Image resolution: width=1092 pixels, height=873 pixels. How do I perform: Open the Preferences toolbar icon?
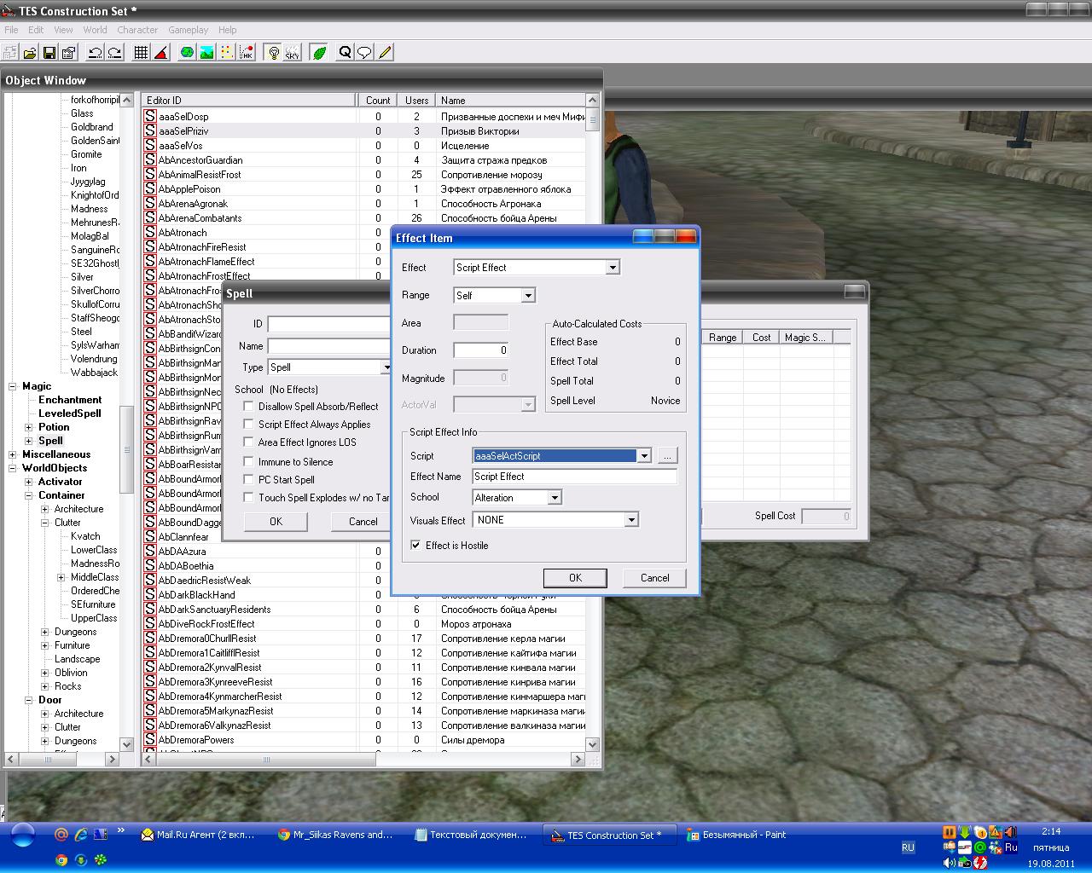pos(69,52)
